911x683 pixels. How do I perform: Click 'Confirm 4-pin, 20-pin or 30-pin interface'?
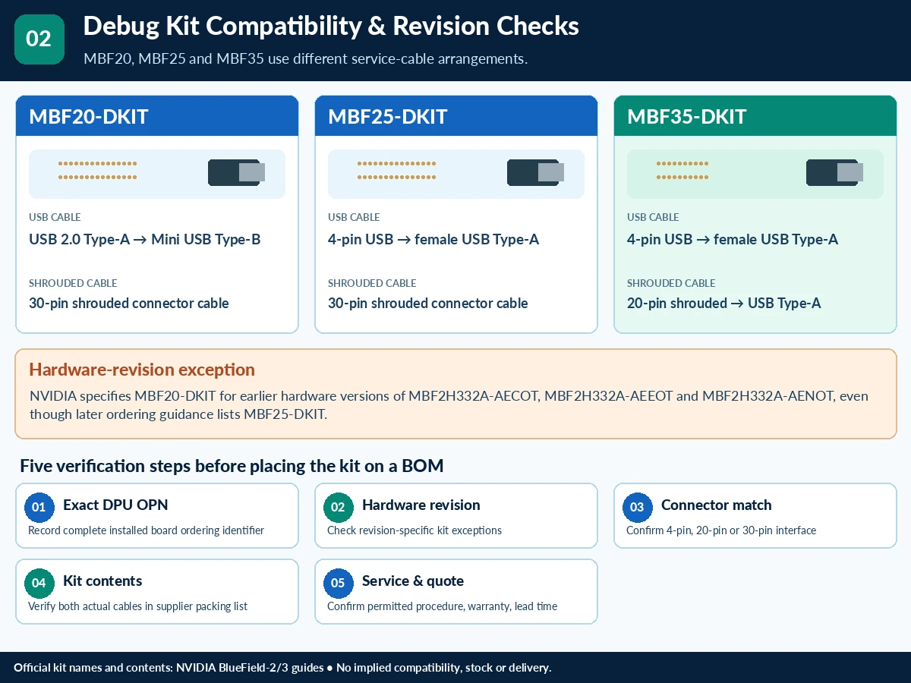point(721,530)
